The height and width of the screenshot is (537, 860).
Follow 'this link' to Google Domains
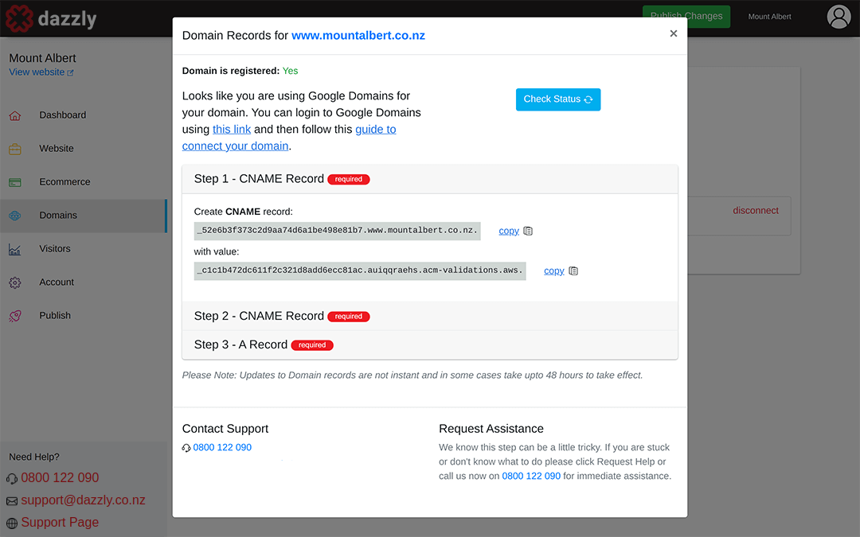[x=232, y=130]
